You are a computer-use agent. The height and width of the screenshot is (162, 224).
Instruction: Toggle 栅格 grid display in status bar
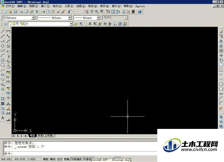52,159
